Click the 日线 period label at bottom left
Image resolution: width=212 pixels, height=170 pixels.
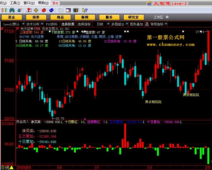coord(5,168)
